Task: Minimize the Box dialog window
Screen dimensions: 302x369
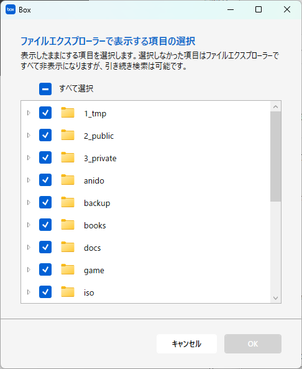Action: click(231, 10)
